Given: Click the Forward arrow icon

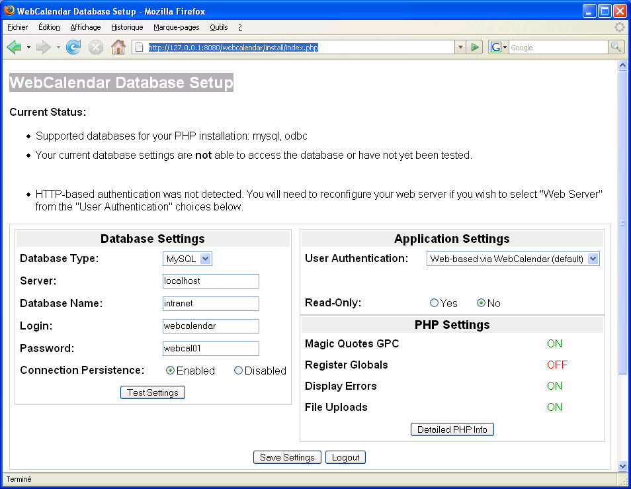Looking at the screenshot, I should (x=43, y=48).
